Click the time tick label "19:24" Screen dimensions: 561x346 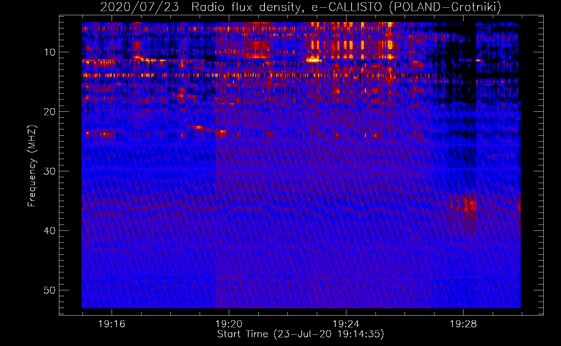tap(346, 324)
